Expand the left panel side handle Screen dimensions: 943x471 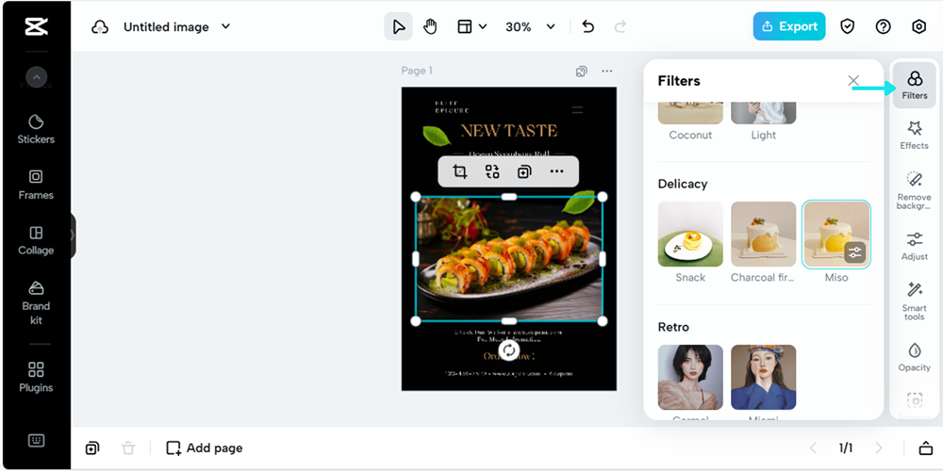coord(73,235)
